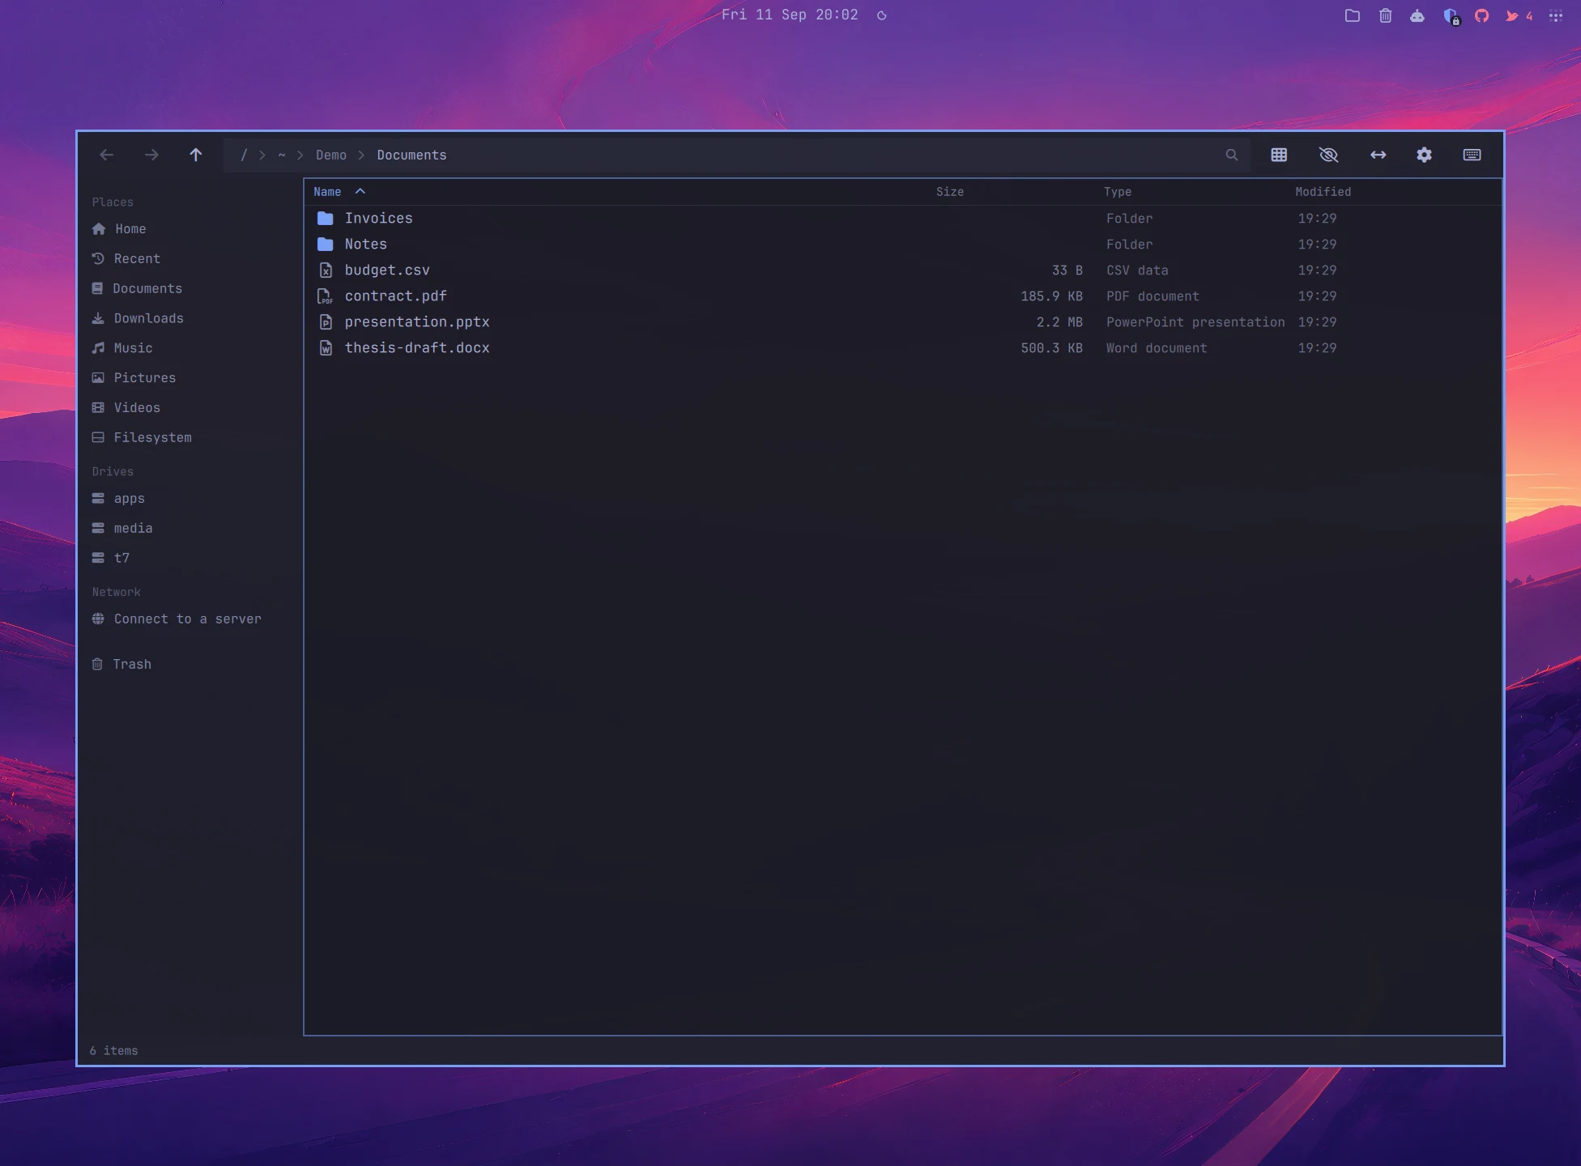Click the horizontal double-arrow toolbar icon
This screenshot has width=1581, height=1166.
1378,155
